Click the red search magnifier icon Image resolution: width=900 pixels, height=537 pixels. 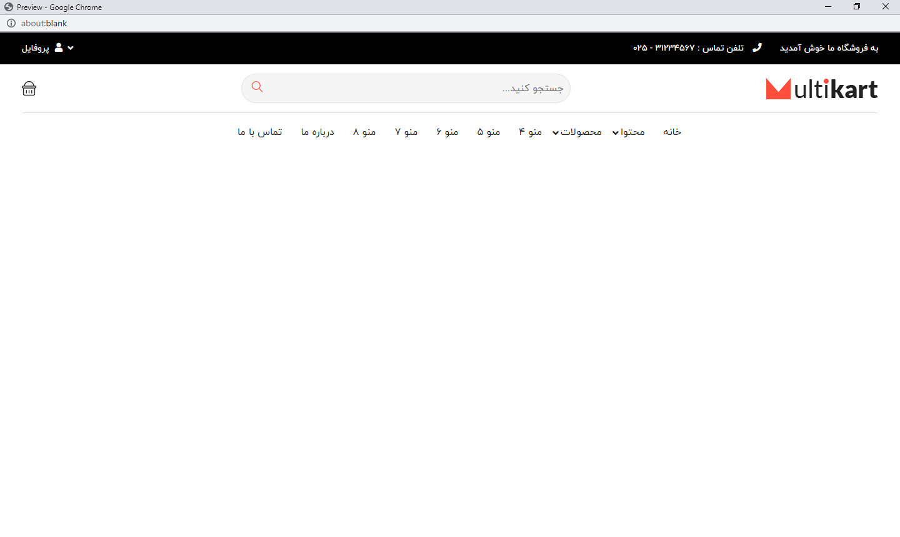coord(257,87)
